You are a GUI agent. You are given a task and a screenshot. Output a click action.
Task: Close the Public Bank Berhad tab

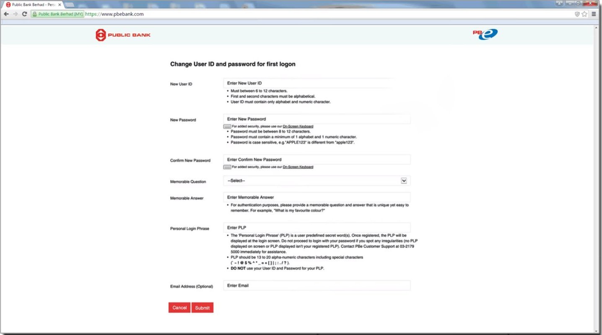[x=60, y=4]
